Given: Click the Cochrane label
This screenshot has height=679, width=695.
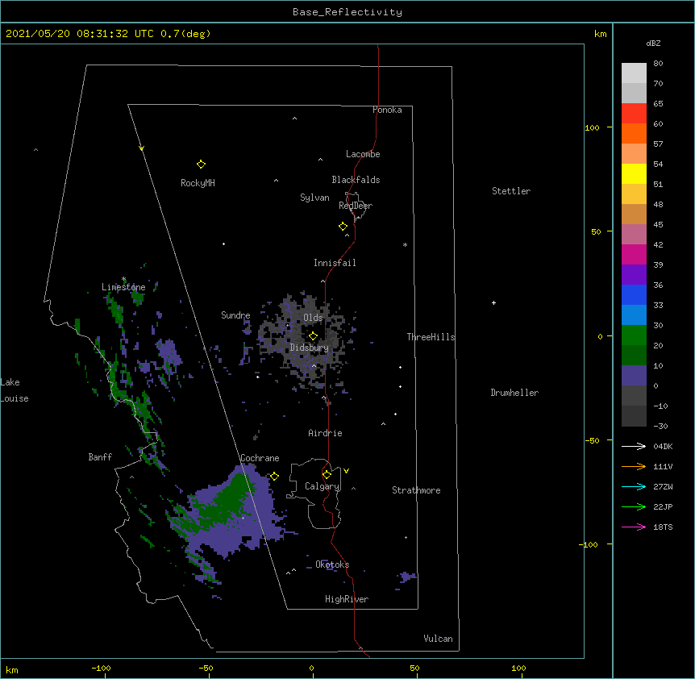Looking at the screenshot, I should tap(260, 458).
